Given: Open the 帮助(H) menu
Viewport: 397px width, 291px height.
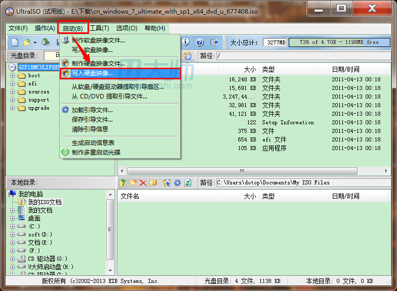Looking at the screenshot, I should click(155, 28).
